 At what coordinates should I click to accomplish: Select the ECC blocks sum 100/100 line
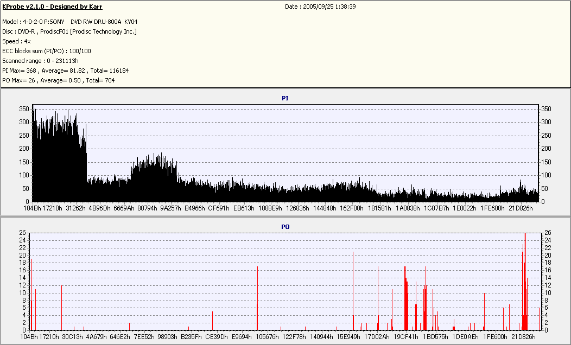coord(47,52)
